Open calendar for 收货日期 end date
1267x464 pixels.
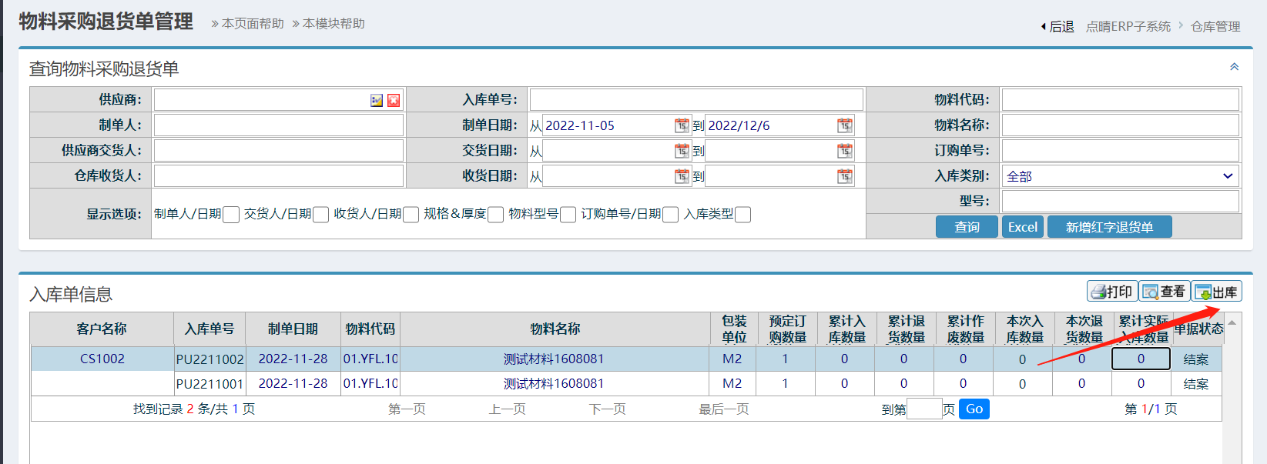click(x=845, y=176)
